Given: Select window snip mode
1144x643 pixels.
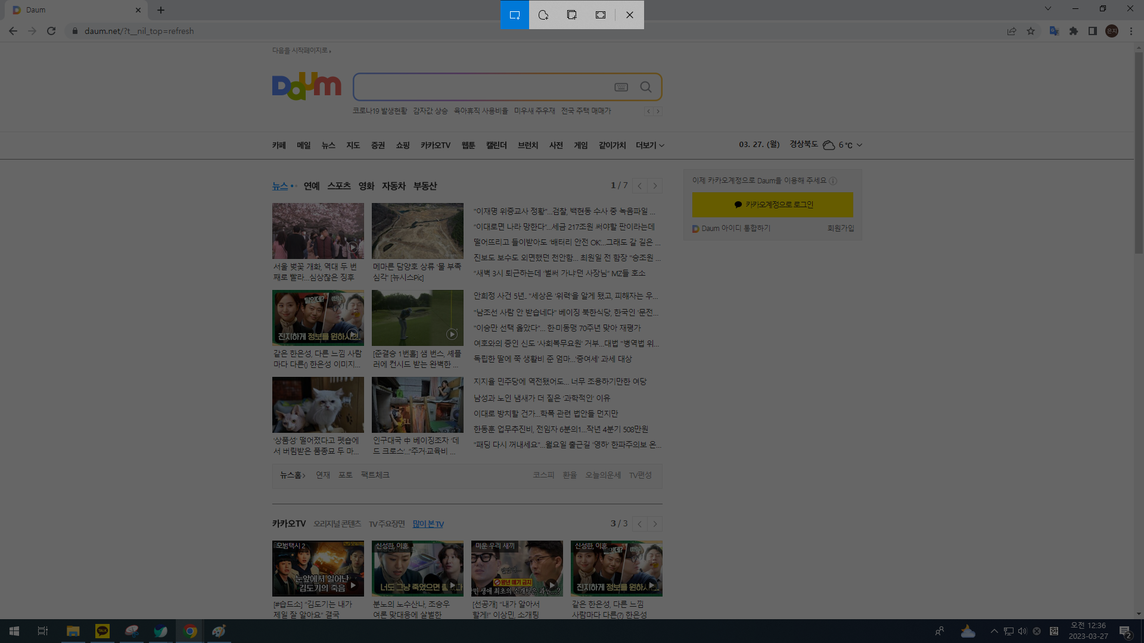Looking at the screenshot, I should pos(572,15).
